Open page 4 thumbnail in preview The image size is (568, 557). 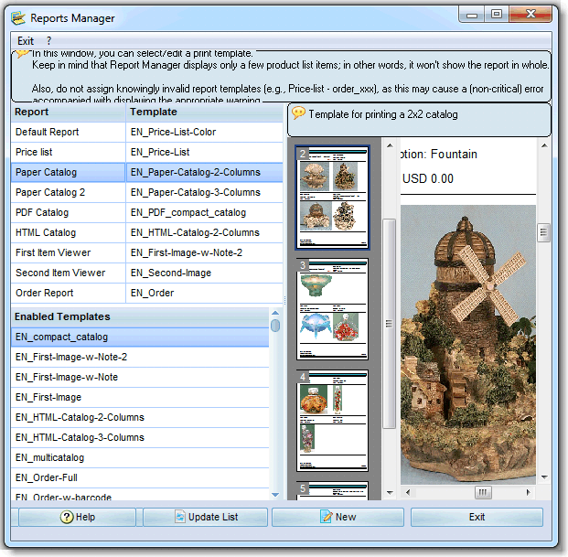(332, 421)
